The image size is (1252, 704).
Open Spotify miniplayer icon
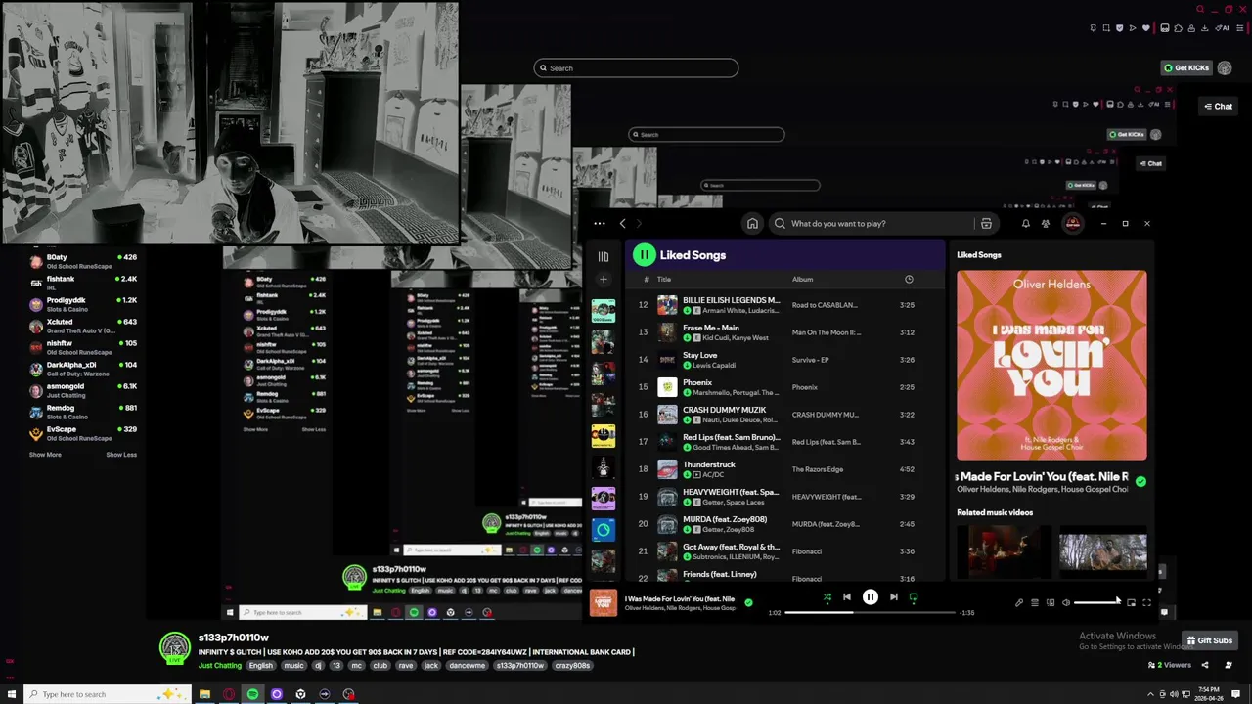coord(1131,603)
